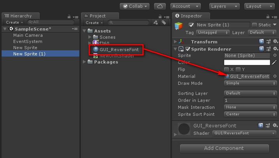Viewport: 279px width, 158px height.
Task: Expand the Packages folder
Action: pos(84,62)
